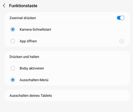Image resolution: width=133 pixels, height=112 pixels.
Task: Click the App öffnen label text
Action: (x=28, y=41)
